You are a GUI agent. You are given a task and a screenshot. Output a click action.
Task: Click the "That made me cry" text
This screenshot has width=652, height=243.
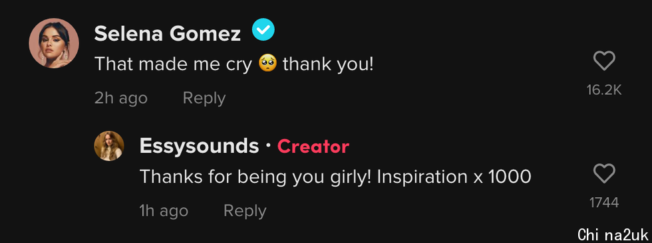[x=174, y=64]
